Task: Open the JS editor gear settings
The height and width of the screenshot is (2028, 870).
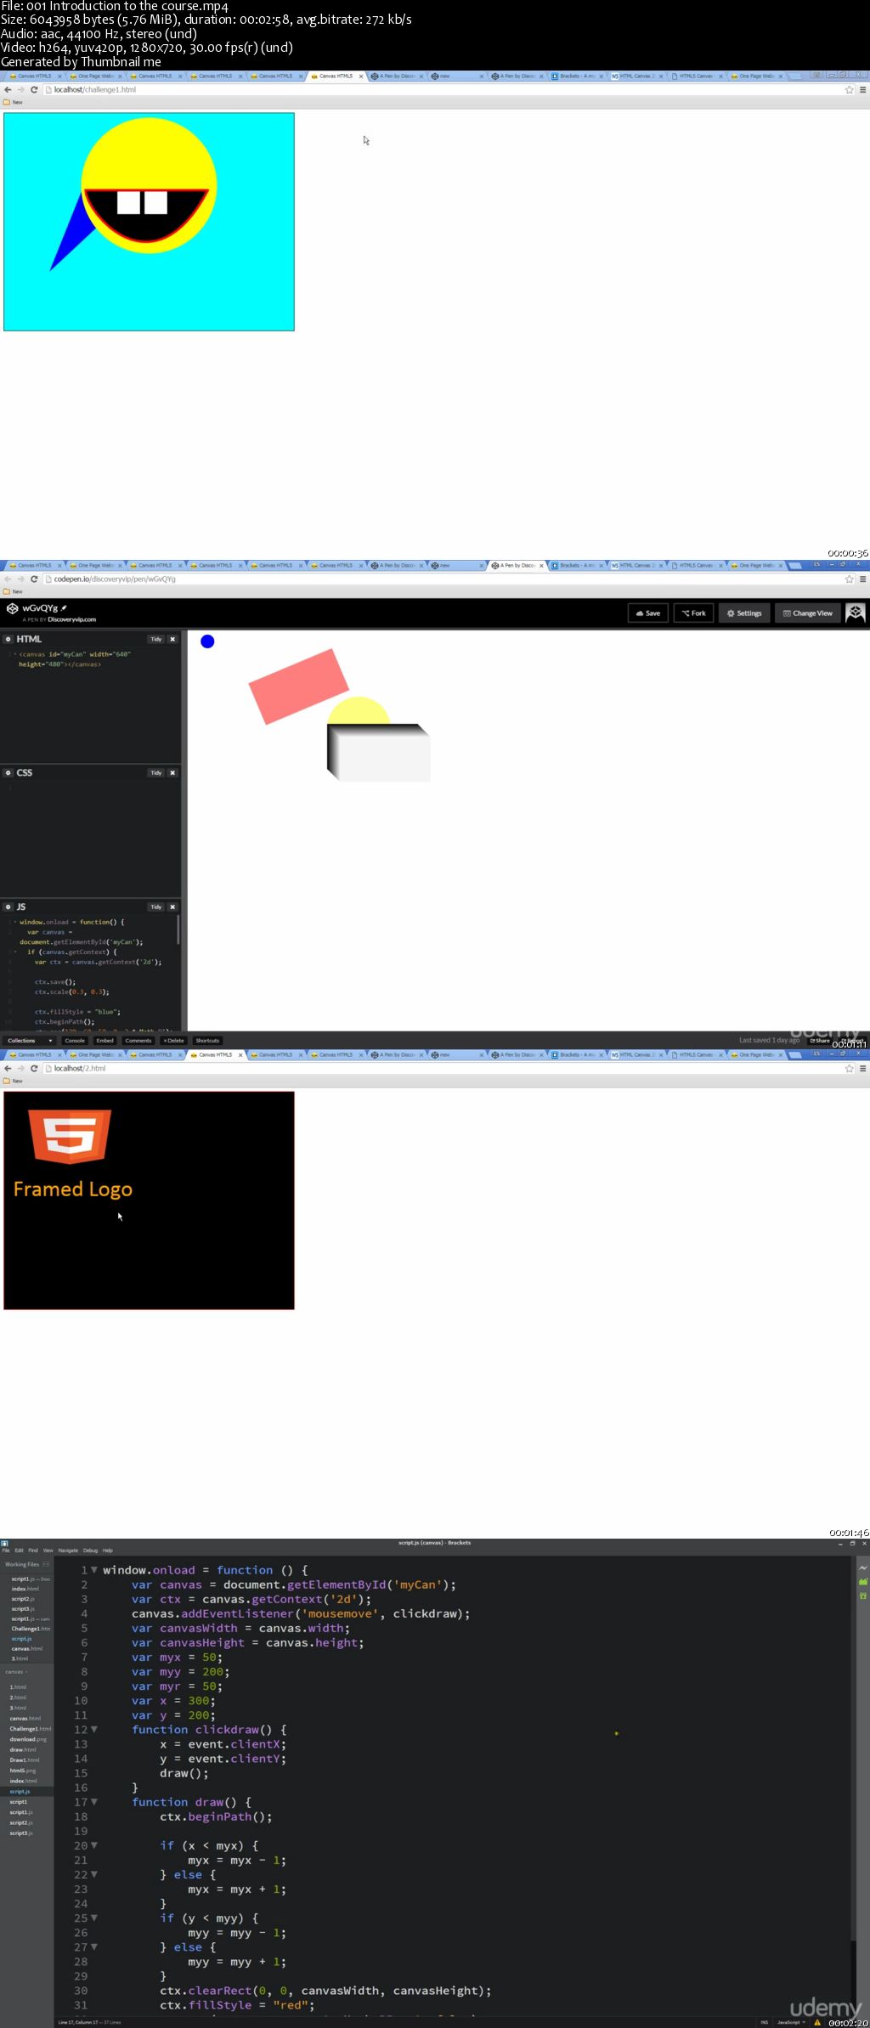Action: tap(8, 907)
